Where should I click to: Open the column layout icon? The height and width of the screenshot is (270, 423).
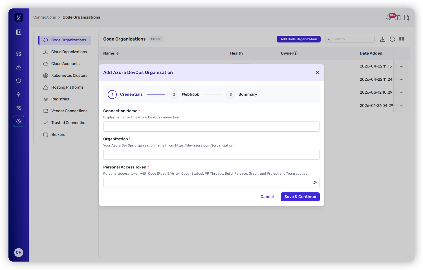[x=402, y=39]
